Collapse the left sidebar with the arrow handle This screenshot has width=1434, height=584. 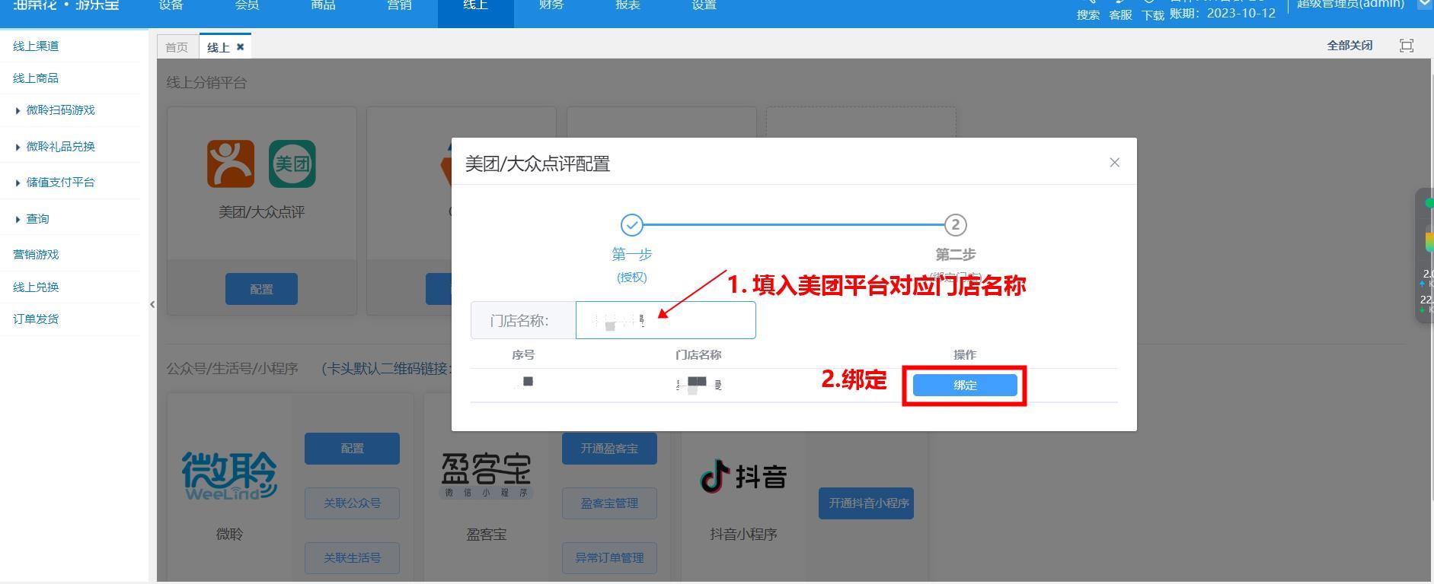click(152, 304)
